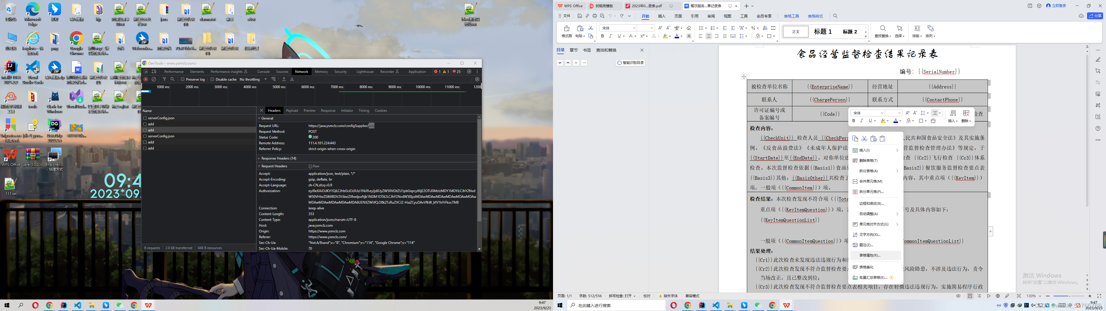The image size is (1106, 311).
Task: Switch to the Payload tab in DevTools
Action: 292,111
